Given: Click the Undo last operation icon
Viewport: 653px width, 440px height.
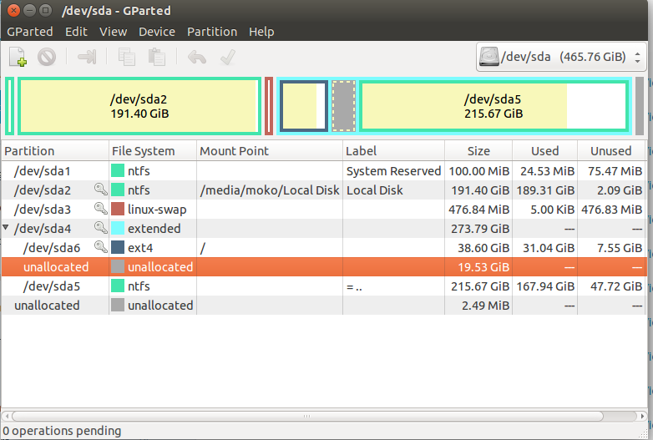Looking at the screenshot, I should [197, 57].
